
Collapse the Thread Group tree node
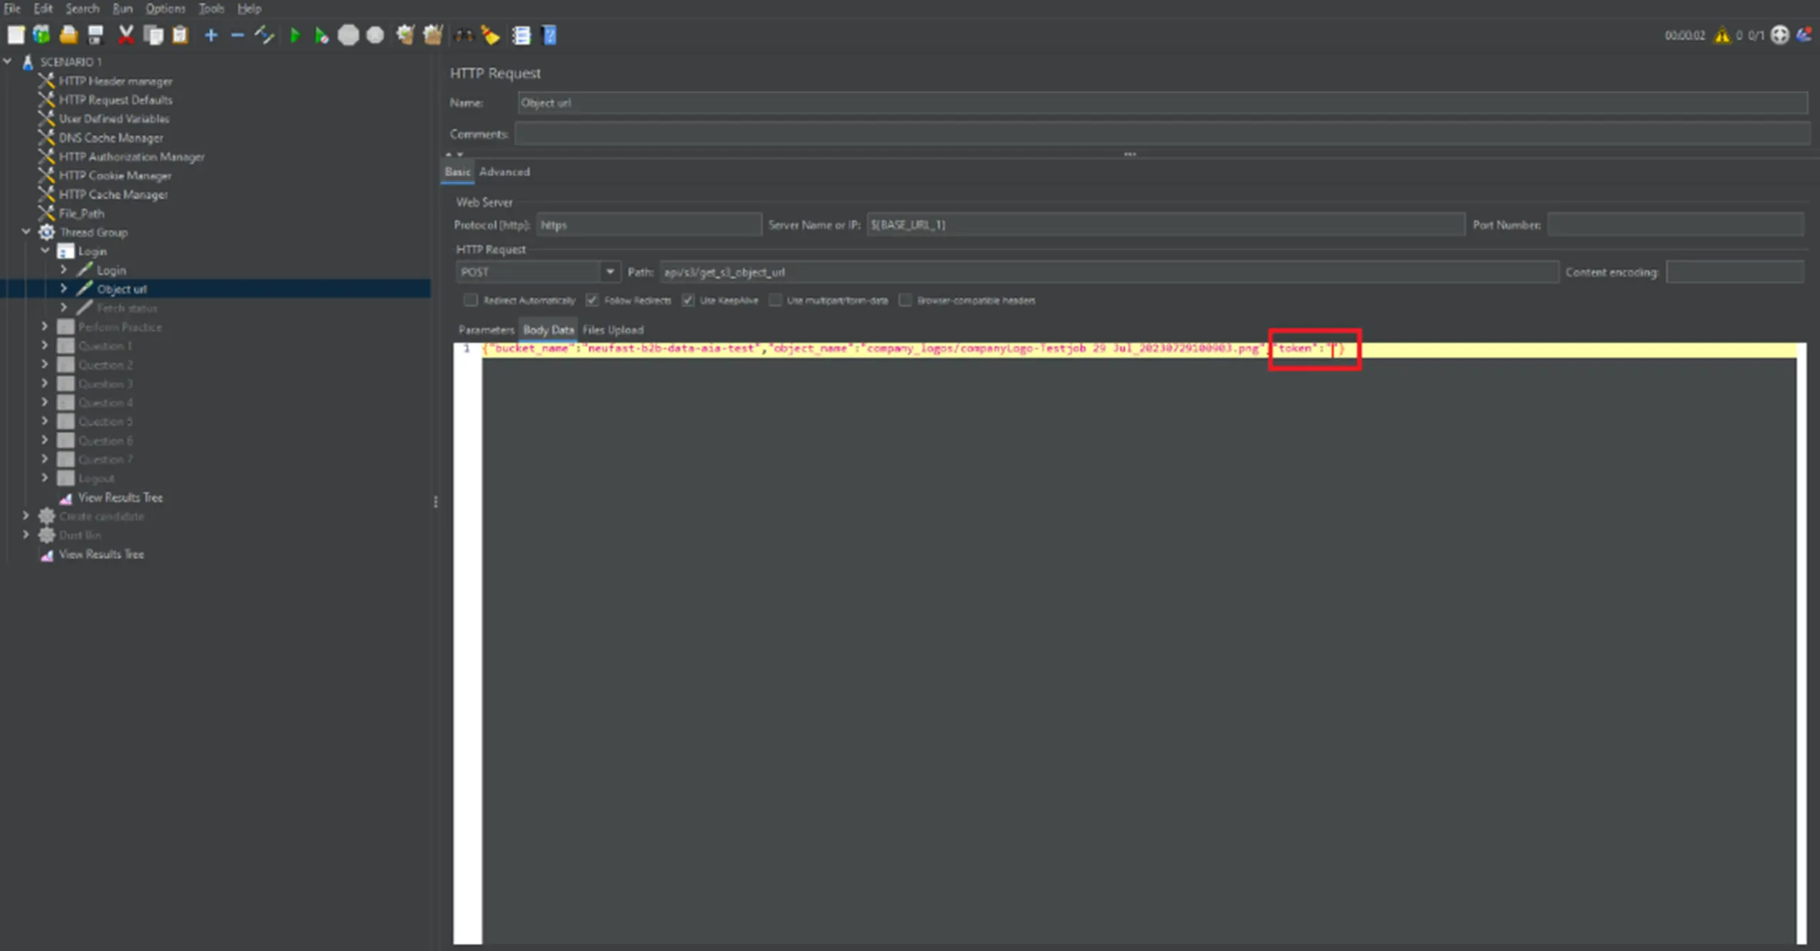(x=26, y=232)
